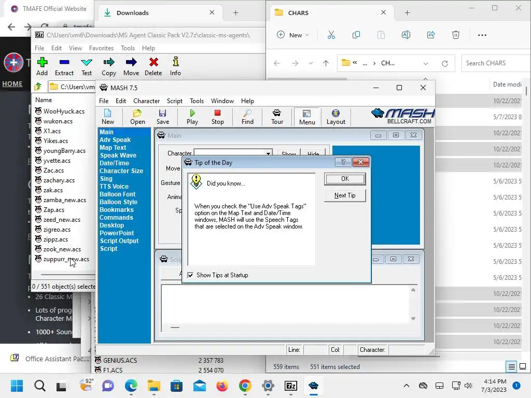Click the 7-Zip Move icon
531x398 pixels.
point(131,66)
